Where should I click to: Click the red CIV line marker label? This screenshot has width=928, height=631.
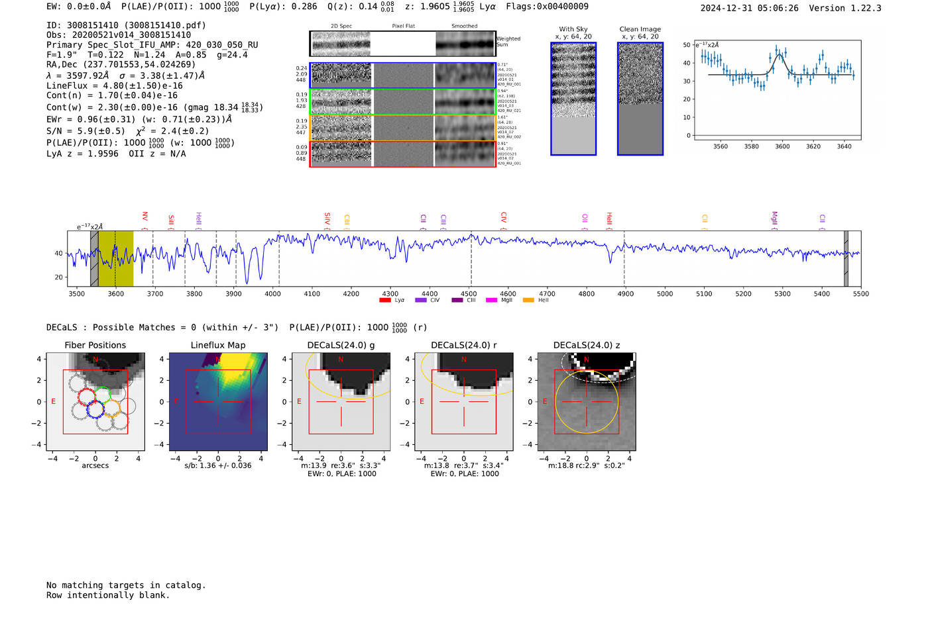pos(503,218)
